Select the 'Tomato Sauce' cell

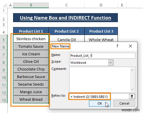pos(31,46)
